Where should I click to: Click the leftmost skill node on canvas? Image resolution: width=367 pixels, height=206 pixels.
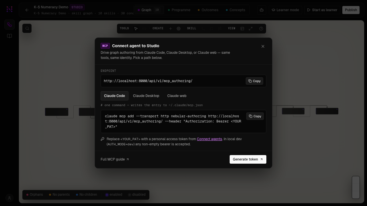pyautogui.click(x=56, y=112)
